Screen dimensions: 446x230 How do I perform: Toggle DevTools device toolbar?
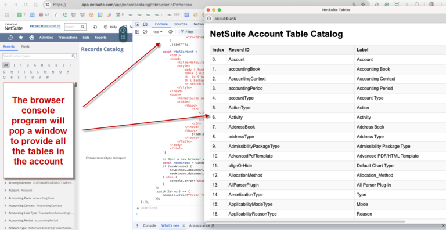[145, 24]
